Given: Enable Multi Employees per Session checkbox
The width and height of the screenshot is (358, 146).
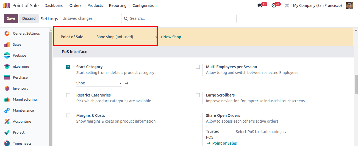Looking at the screenshot, I should click(198, 67).
